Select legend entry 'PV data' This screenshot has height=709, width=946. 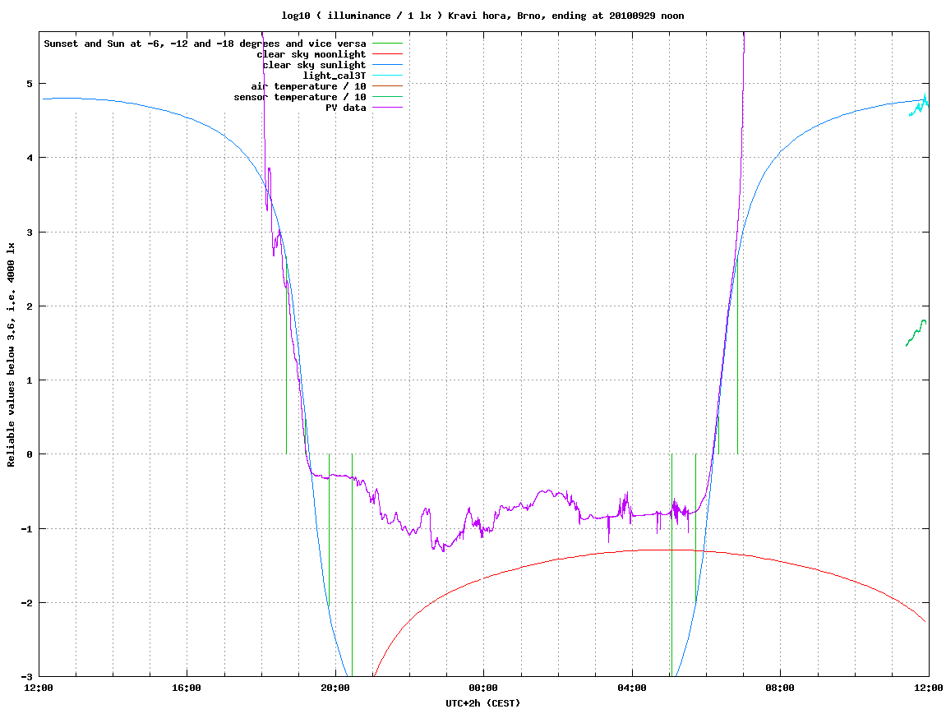(x=346, y=108)
